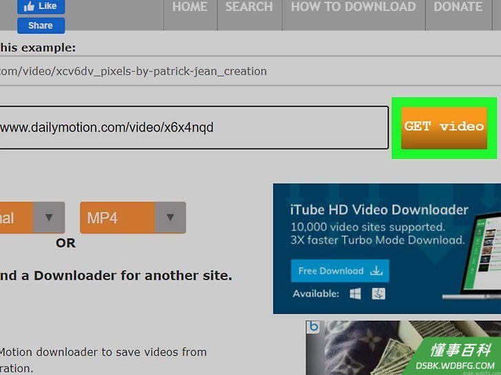501x375 pixels.
Task: Click the laptop image in iTube ad
Action: point(471,255)
